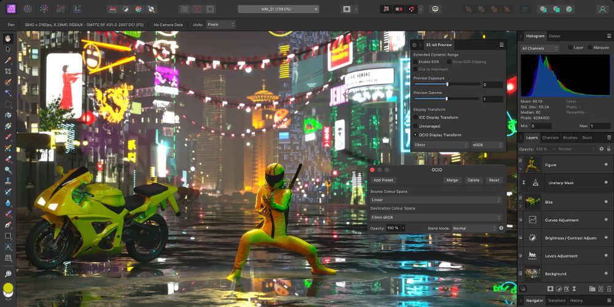Select the Rectangle shape tool

click(8, 236)
